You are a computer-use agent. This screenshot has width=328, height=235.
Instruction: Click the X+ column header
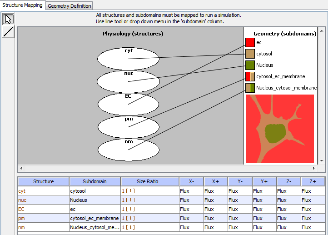(216, 181)
